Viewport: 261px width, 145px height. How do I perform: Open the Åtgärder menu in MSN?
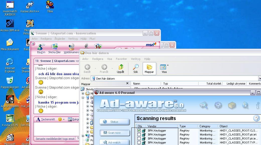(x=60, y=39)
